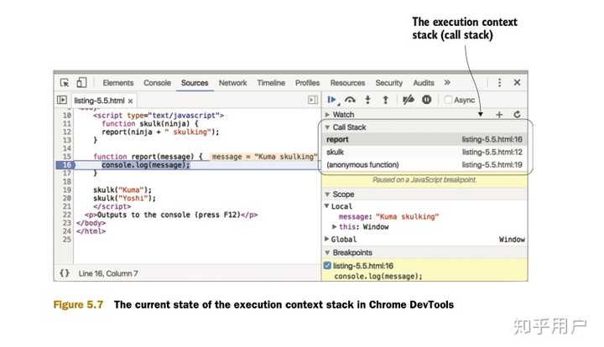This screenshot has width=604, height=347.
Task: Step into the next function call
Action: click(367, 100)
